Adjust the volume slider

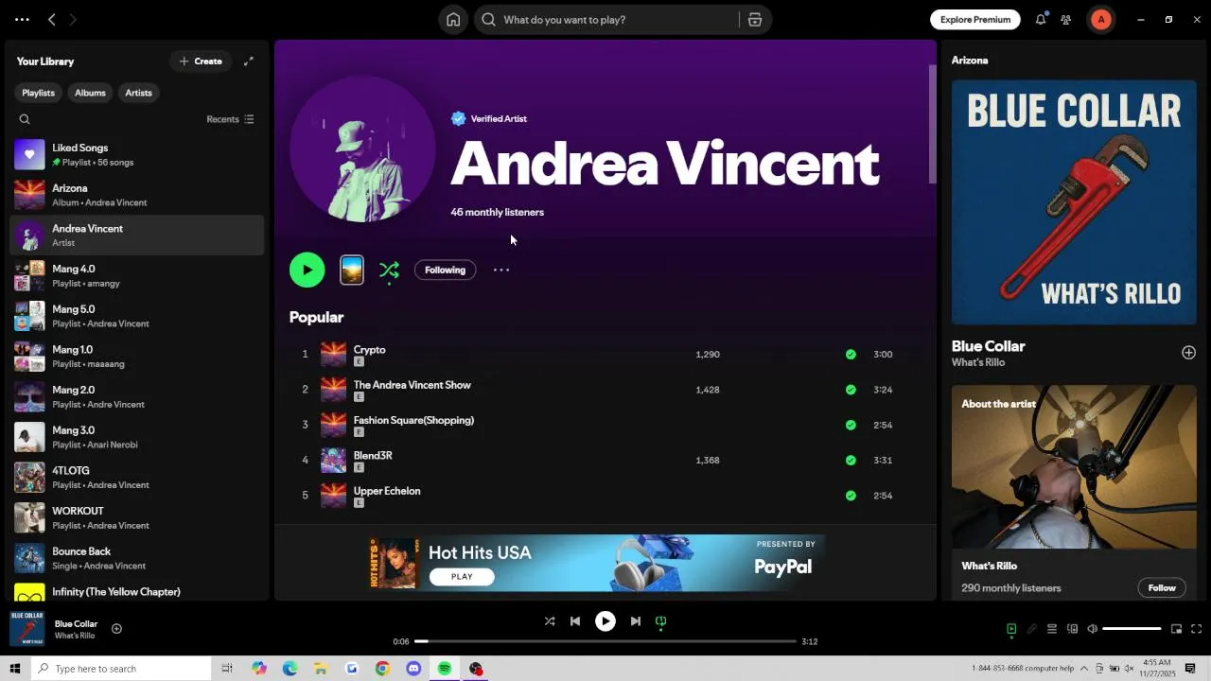pyautogui.click(x=1132, y=629)
